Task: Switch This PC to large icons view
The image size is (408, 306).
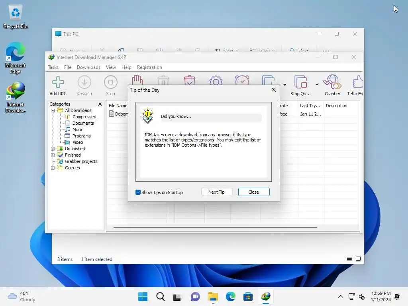Action: (358, 259)
